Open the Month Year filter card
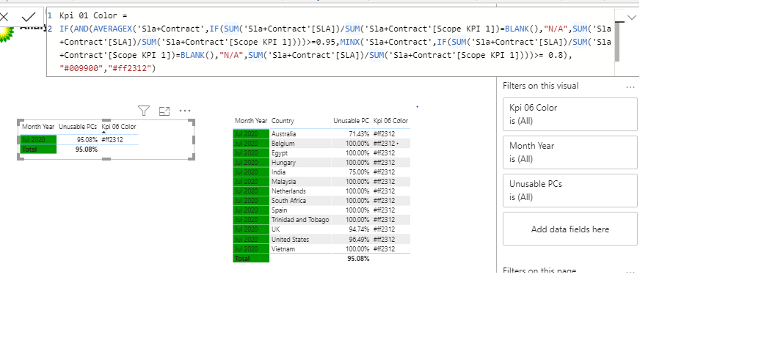The height and width of the screenshot is (343, 764). tap(570, 152)
